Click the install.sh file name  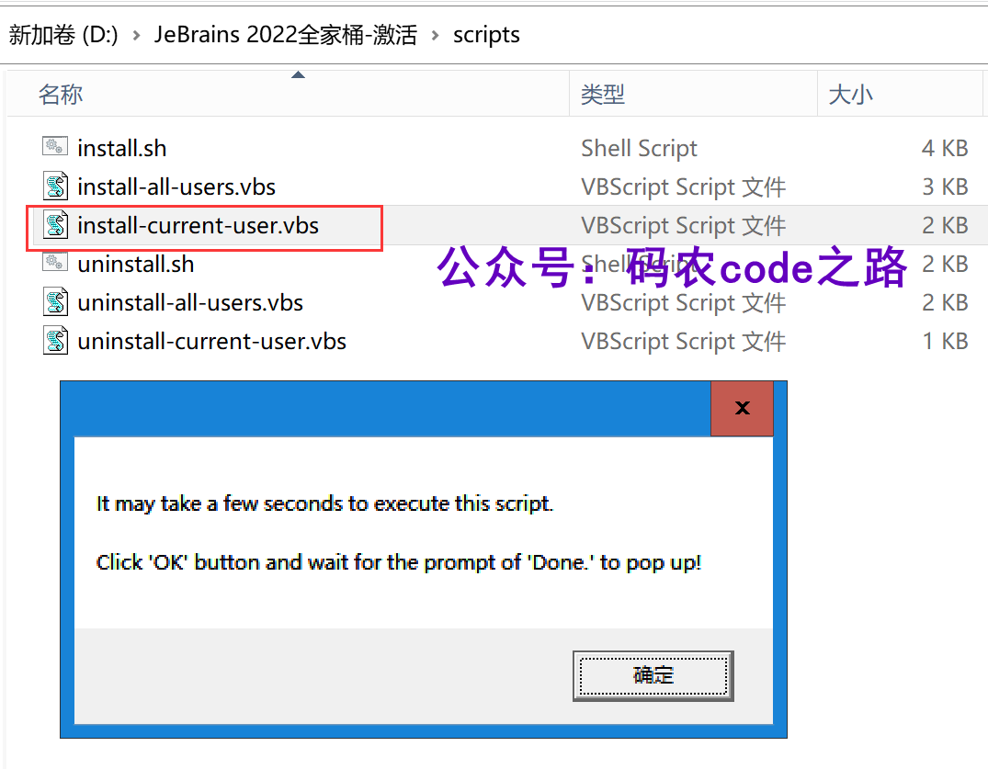click(x=121, y=149)
